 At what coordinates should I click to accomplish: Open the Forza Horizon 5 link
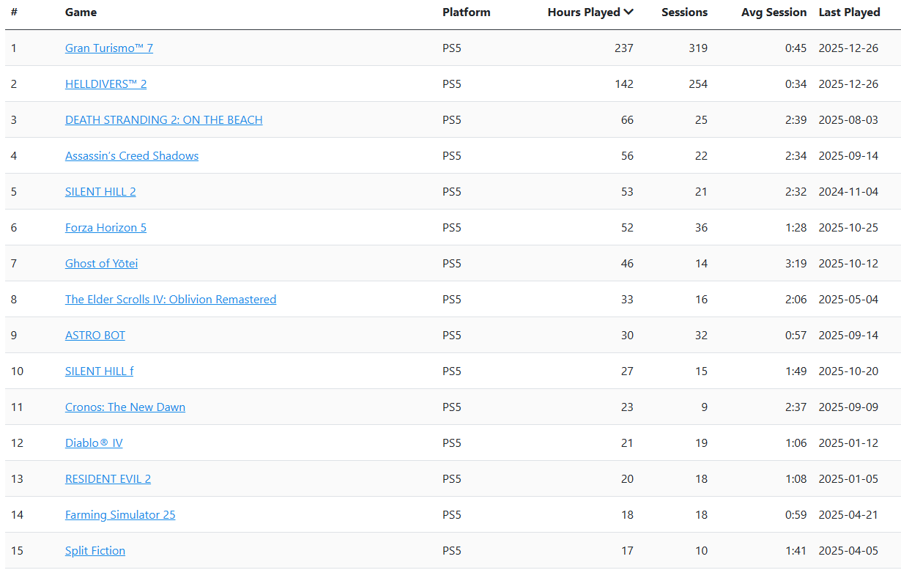105,228
